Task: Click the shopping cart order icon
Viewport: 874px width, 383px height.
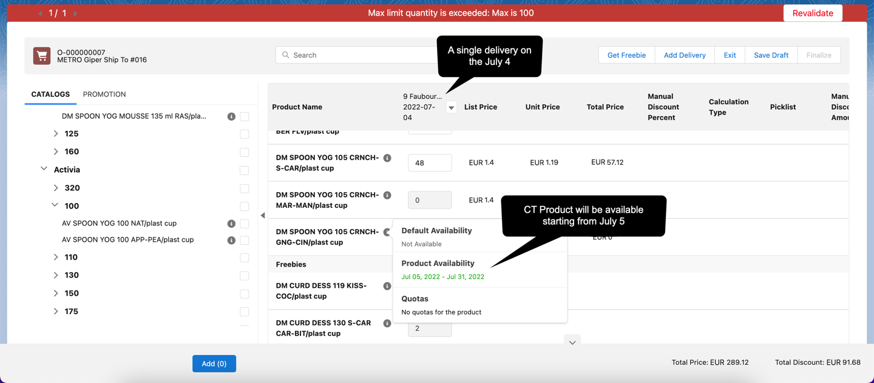Action: [42, 56]
